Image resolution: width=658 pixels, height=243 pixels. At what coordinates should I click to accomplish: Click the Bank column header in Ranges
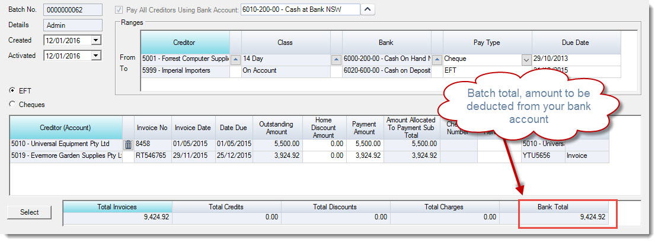pyautogui.click(x=387, y=43)
